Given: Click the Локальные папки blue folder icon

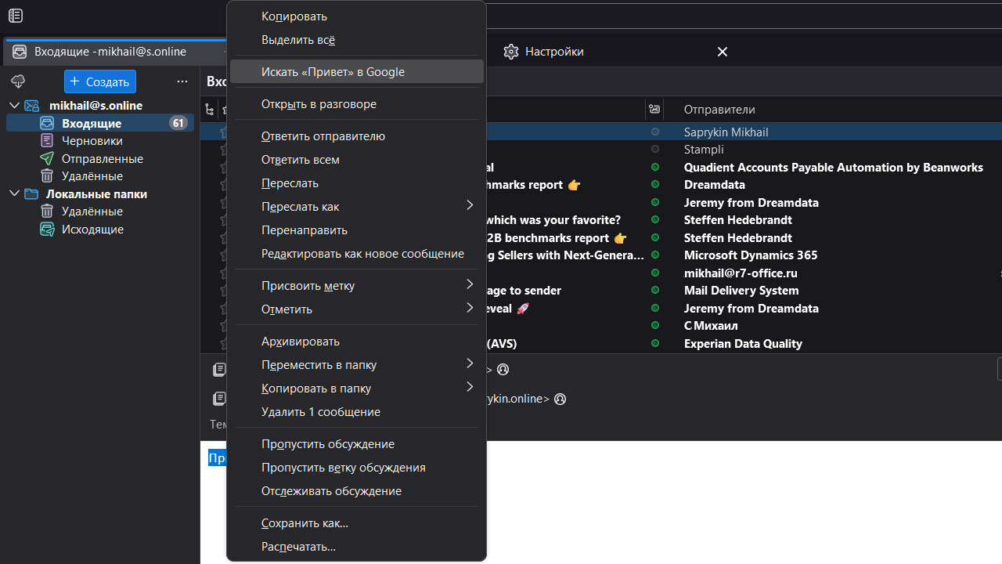Looking at the screenshot, I should (x=31, y=193).
